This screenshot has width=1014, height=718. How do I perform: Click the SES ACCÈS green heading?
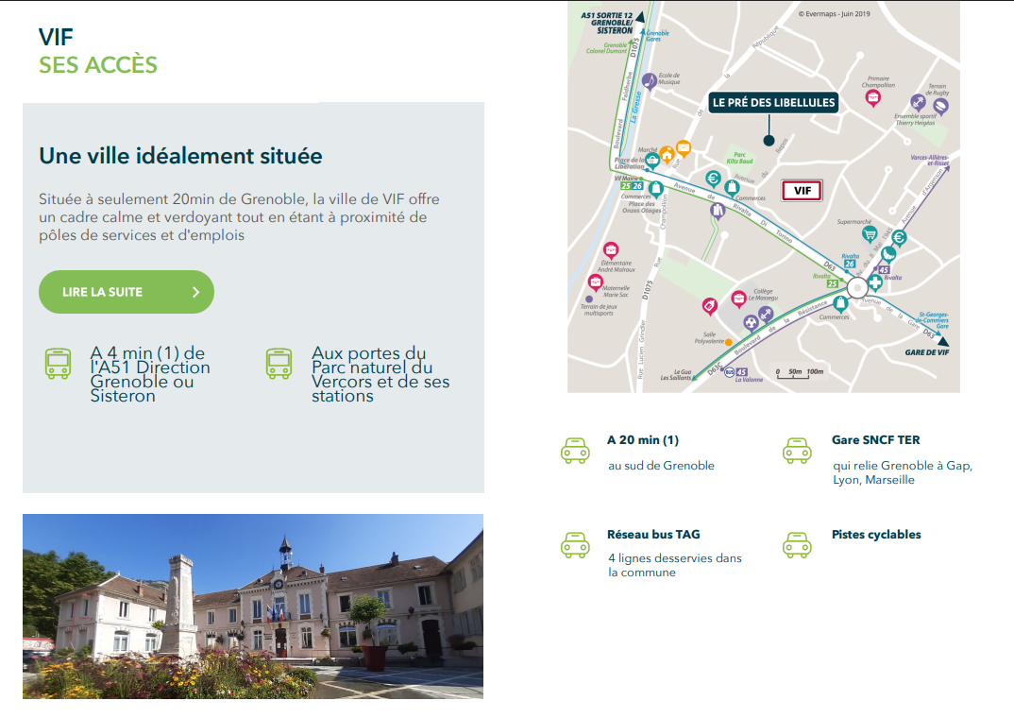coord(97,64)
